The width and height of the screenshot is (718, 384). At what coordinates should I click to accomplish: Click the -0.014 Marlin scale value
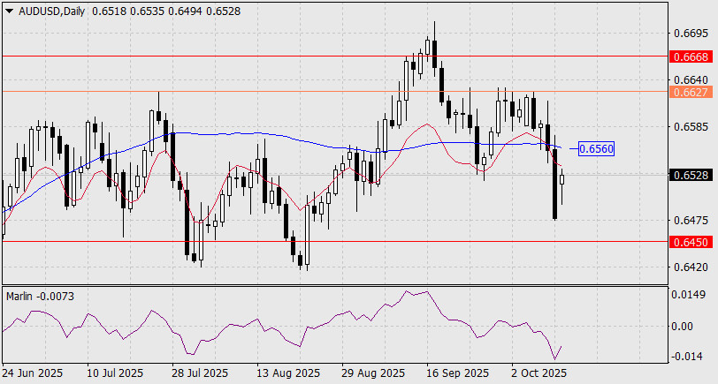tap(688, 357)
